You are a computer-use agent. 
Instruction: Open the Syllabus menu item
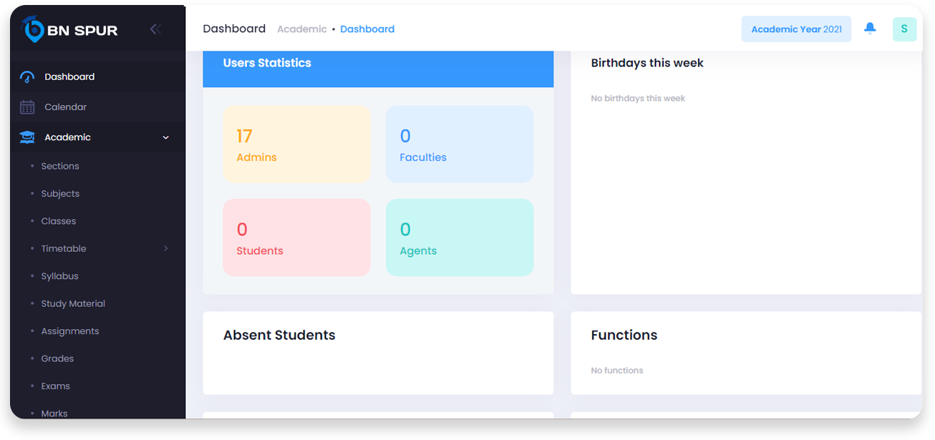[x=60, y=276]
